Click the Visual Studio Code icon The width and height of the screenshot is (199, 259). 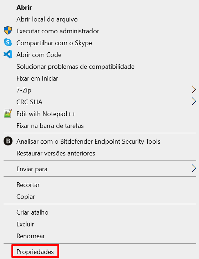[8, 54]
